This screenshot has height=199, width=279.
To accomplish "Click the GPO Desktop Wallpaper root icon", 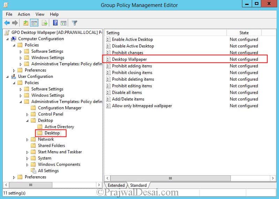I will click(7, 32).
